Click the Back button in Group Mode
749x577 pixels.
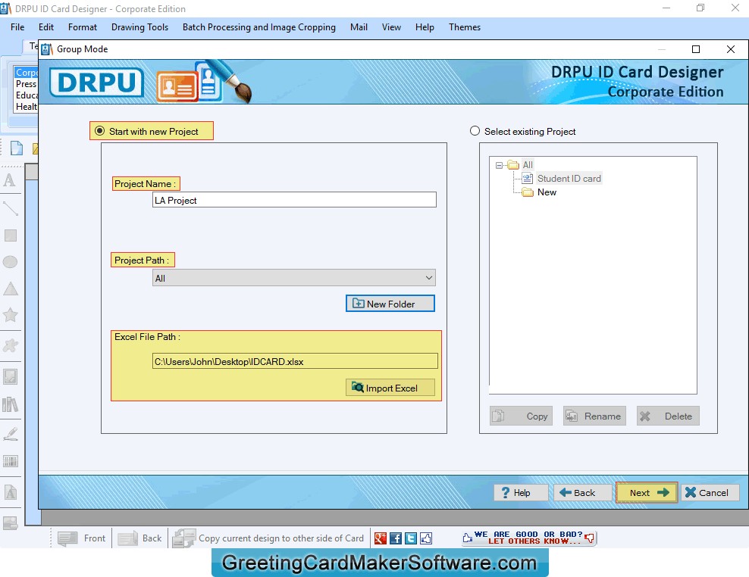click(583, 492)
